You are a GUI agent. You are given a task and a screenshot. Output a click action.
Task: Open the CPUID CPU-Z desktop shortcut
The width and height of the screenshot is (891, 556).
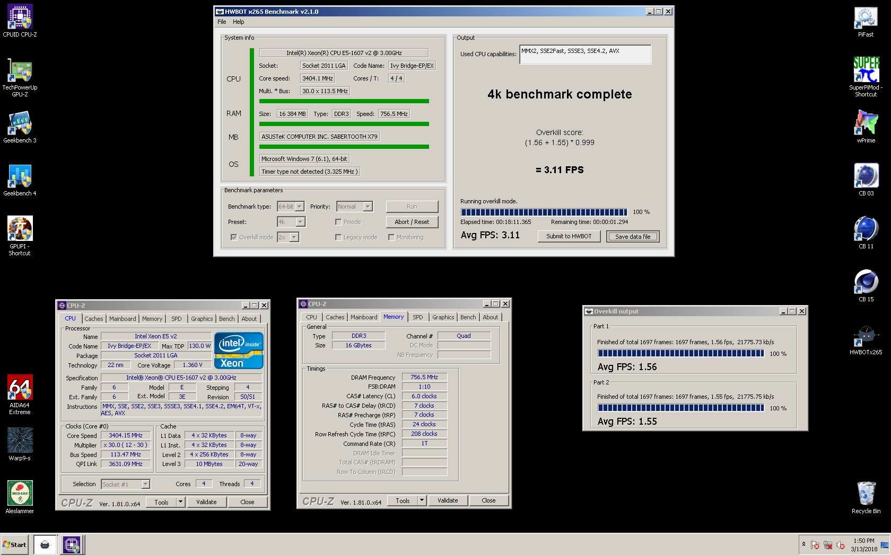point(20,21)
